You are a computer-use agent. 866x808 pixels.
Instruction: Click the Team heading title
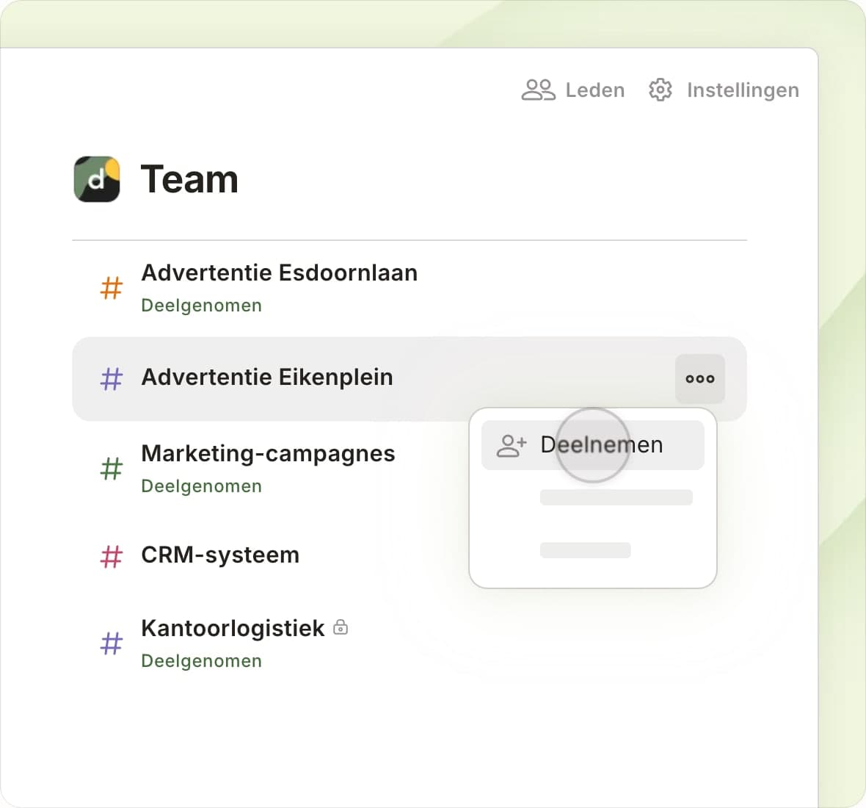pos(189,180)
